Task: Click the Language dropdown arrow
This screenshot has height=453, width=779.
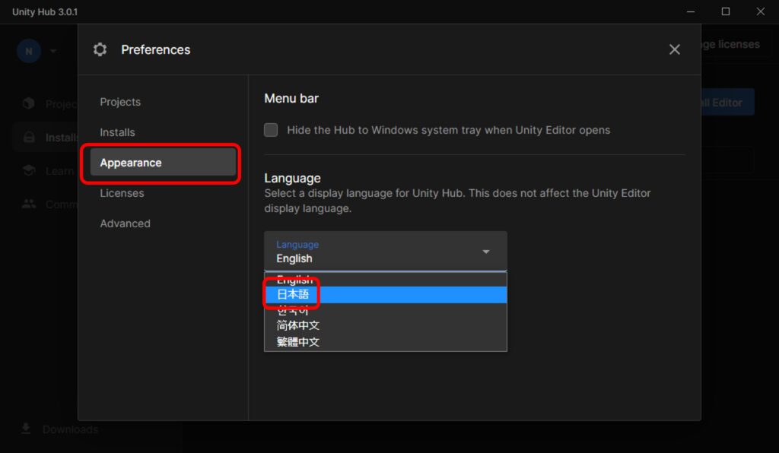Action: (486, 252)
